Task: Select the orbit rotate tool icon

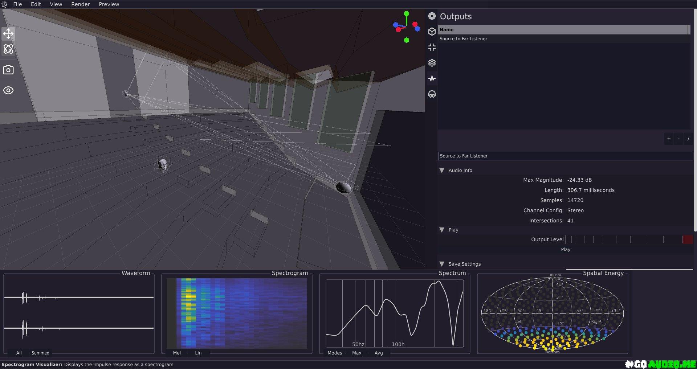Action: [8, 49]
